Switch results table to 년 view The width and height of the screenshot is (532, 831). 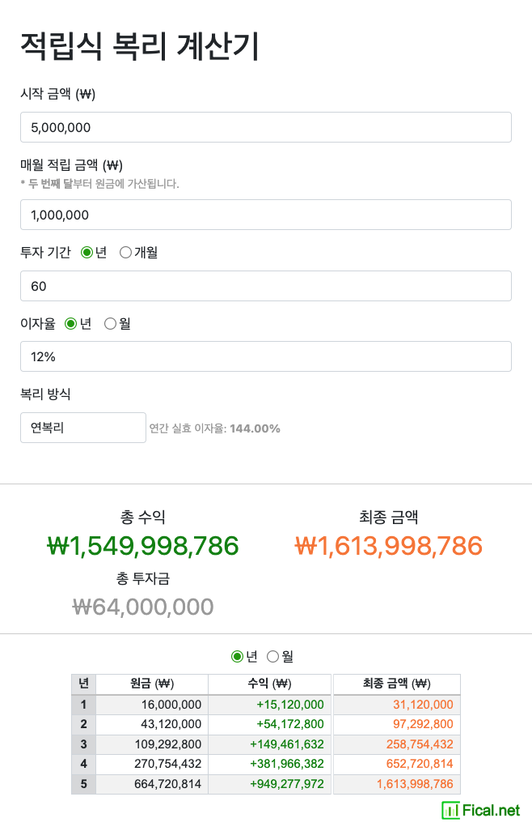coord(237,656)
